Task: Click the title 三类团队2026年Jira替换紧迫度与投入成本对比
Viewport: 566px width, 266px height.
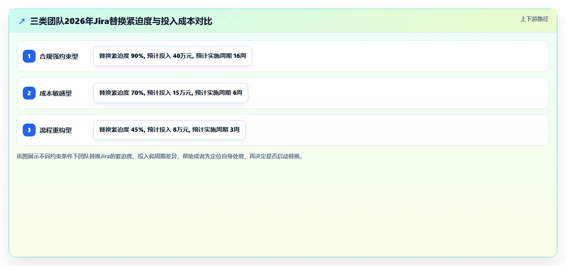Action: click(x=121, y=21)
